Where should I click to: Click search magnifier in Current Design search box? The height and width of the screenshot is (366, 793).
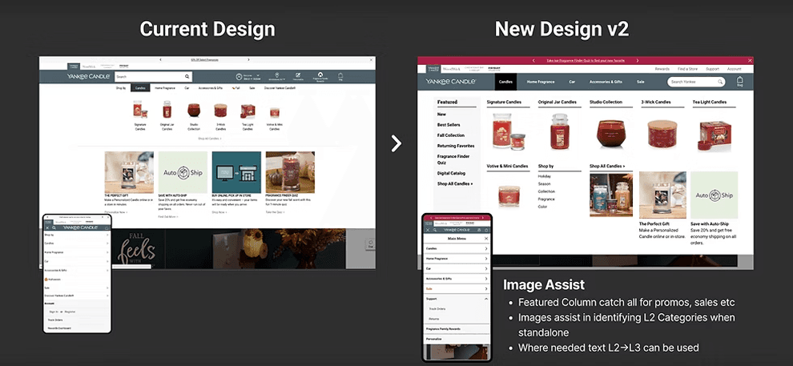click(x=187, y=77)
